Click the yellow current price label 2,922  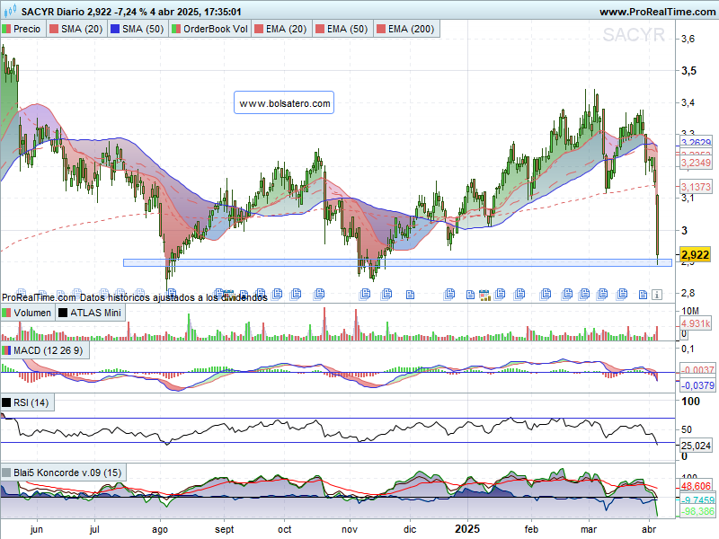click(x=695, y=254)
